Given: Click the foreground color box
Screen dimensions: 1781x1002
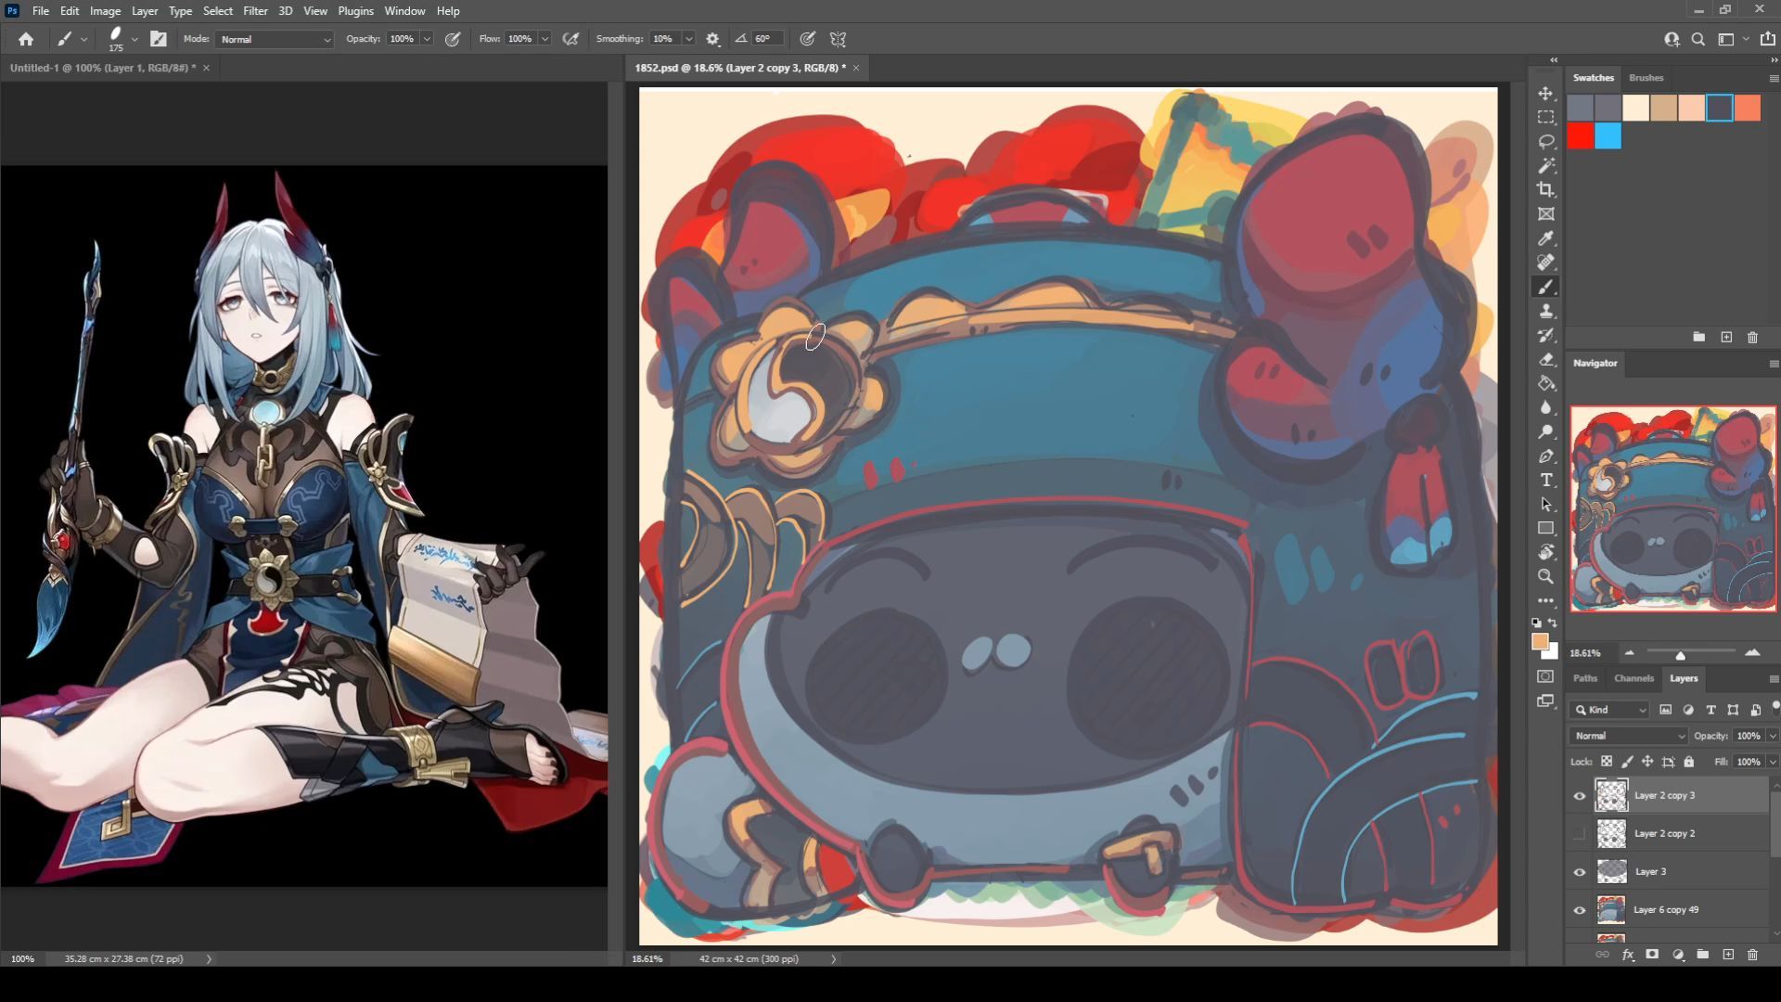Looking at the screenshot, I should click(1539, 641).
